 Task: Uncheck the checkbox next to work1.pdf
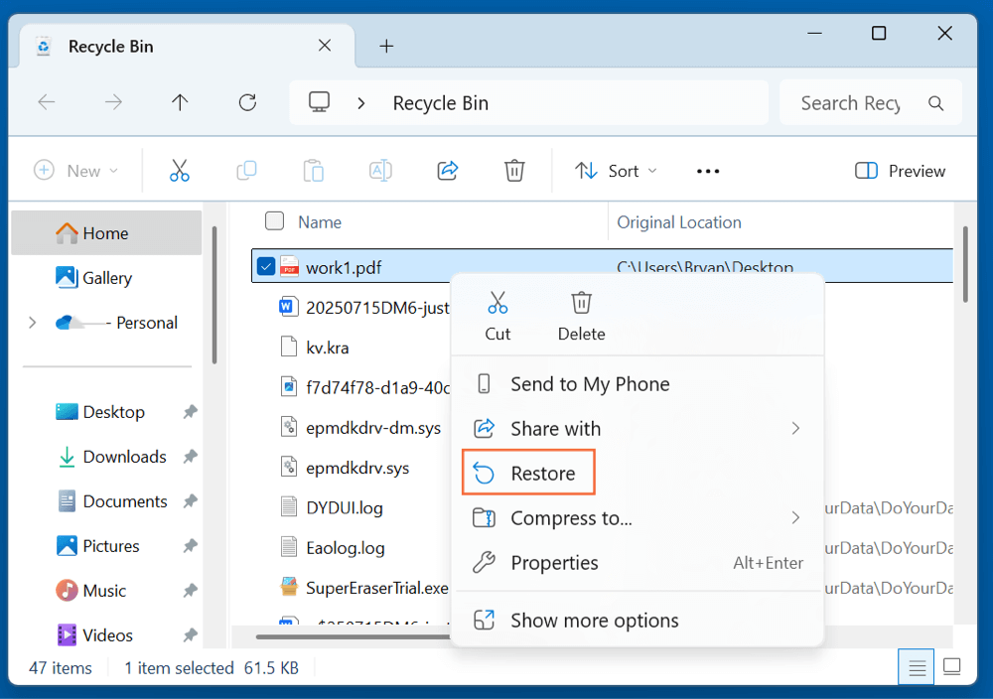[x=264, y=266]
